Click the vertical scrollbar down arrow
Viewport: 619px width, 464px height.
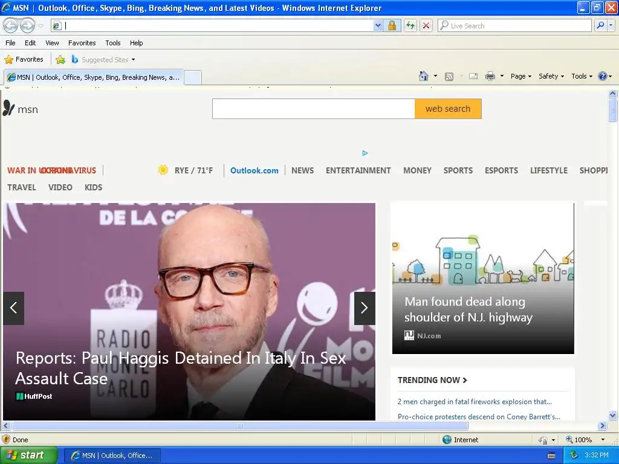(613, 416)
